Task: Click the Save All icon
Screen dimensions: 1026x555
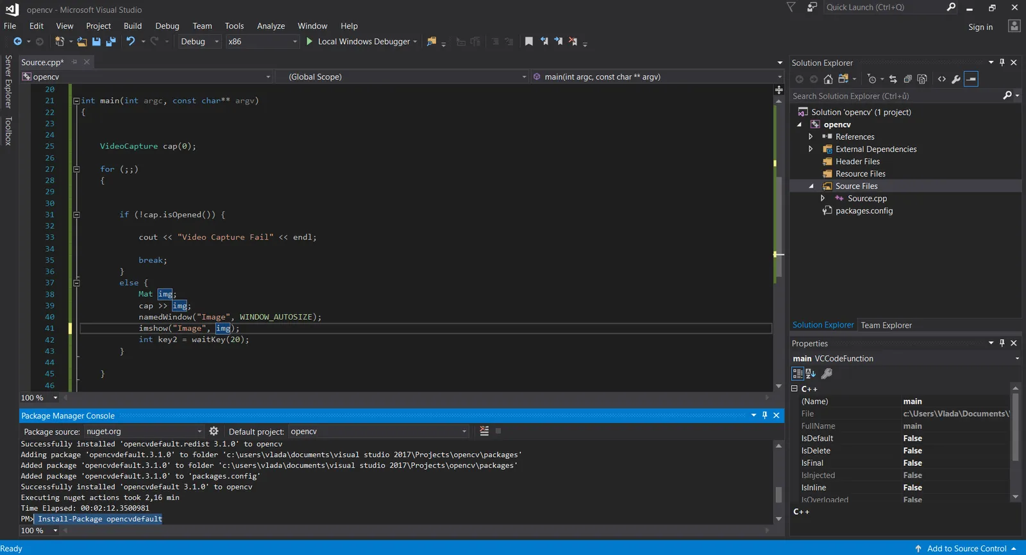Action: (110, 41)
